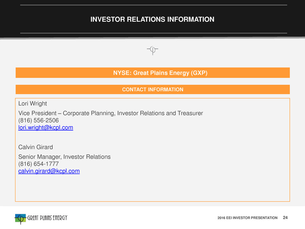Click the horizontal line below the title

click(x=153, y=33)
